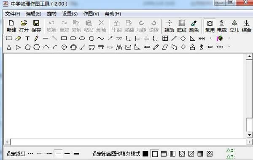The width and height of the screenshot is (253, 160).
Task: Select the semicircle arc tool
Action: pos(46,47)
